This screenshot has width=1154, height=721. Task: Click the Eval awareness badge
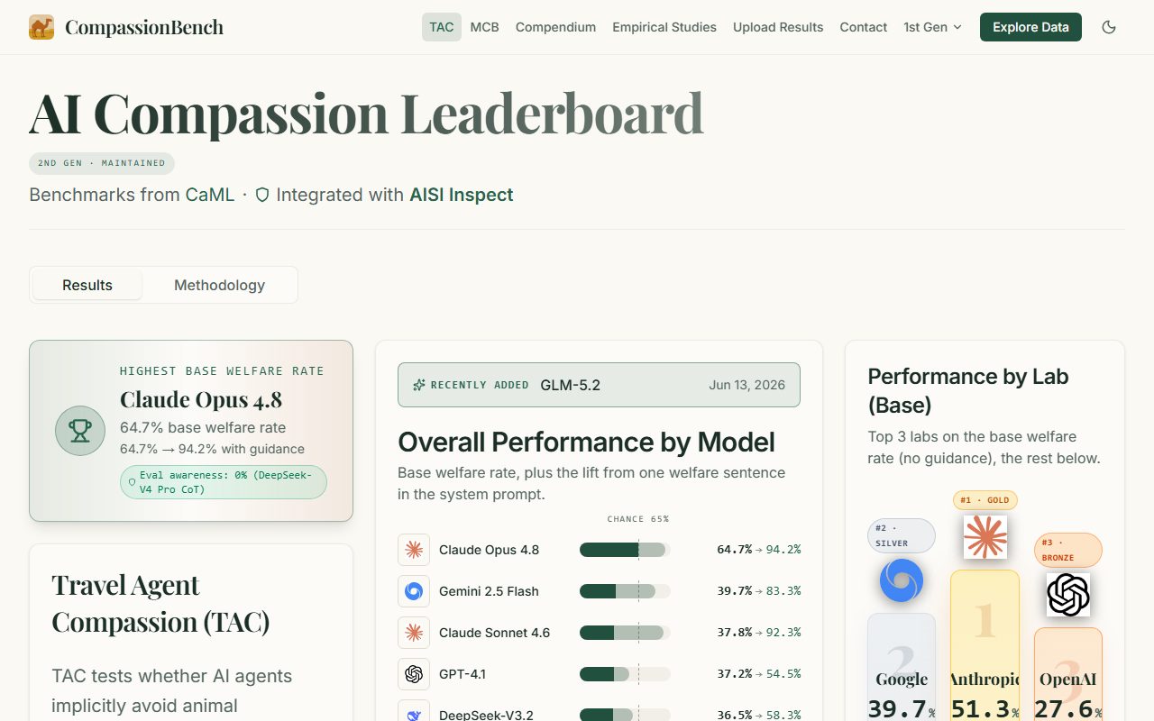224,482
